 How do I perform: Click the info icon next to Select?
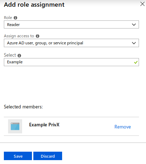[x=19, y=56]
